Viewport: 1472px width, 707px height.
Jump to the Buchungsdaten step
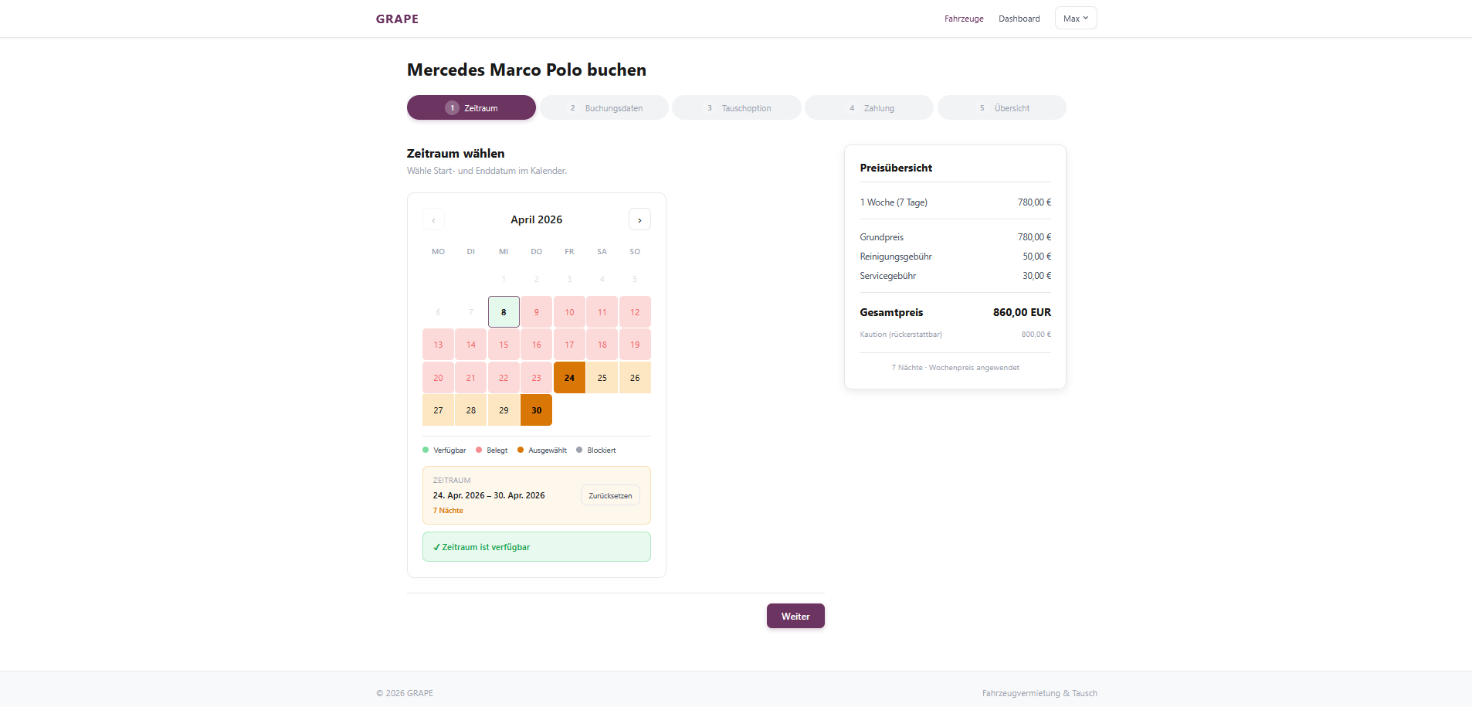(x=604, y=108)
